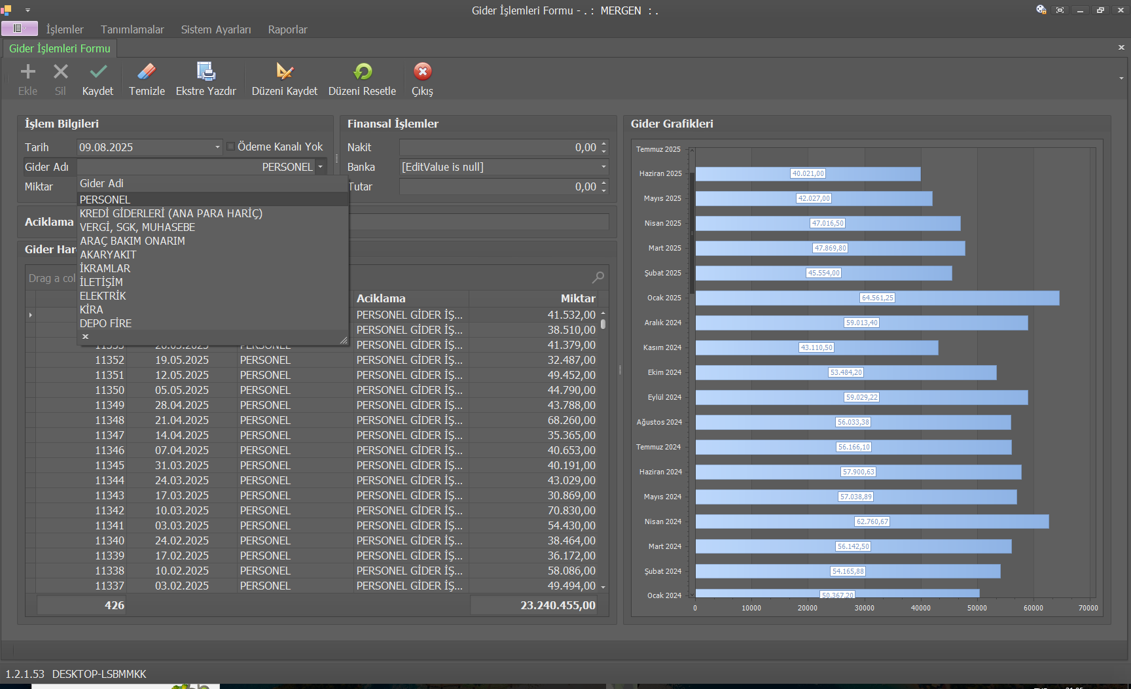Reset layout with the Düzeni Resetle icon
The width and height of the screenshot is (1131, 689).
tap(362, 72)
